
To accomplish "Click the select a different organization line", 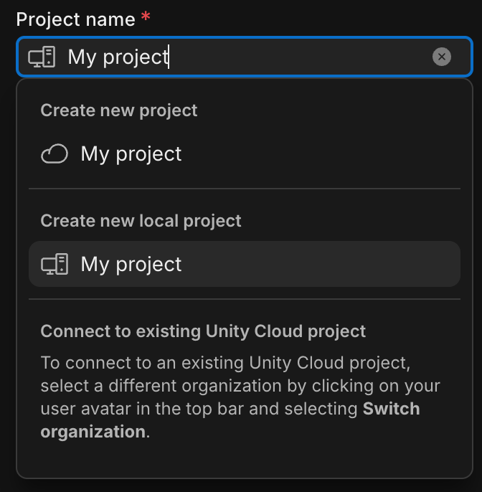I will pyautogui.click(x=240, y=386).
